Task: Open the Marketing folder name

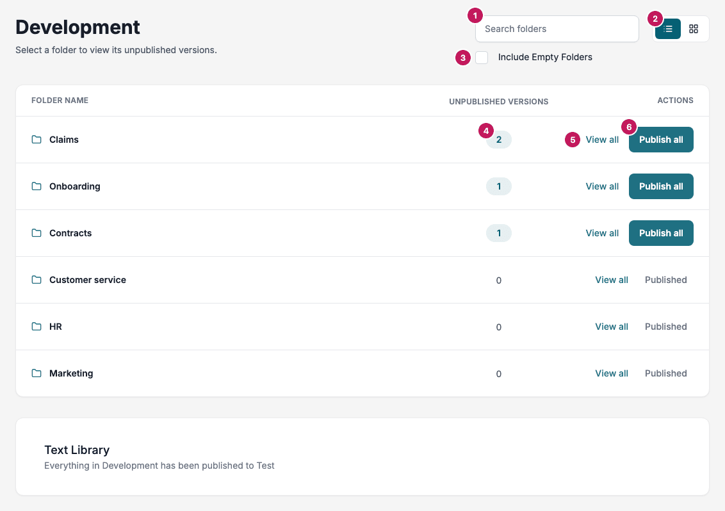Action: pos(71,373)
